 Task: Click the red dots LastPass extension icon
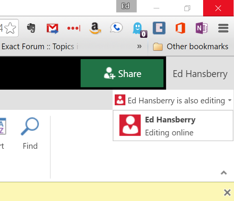(74, 28)
